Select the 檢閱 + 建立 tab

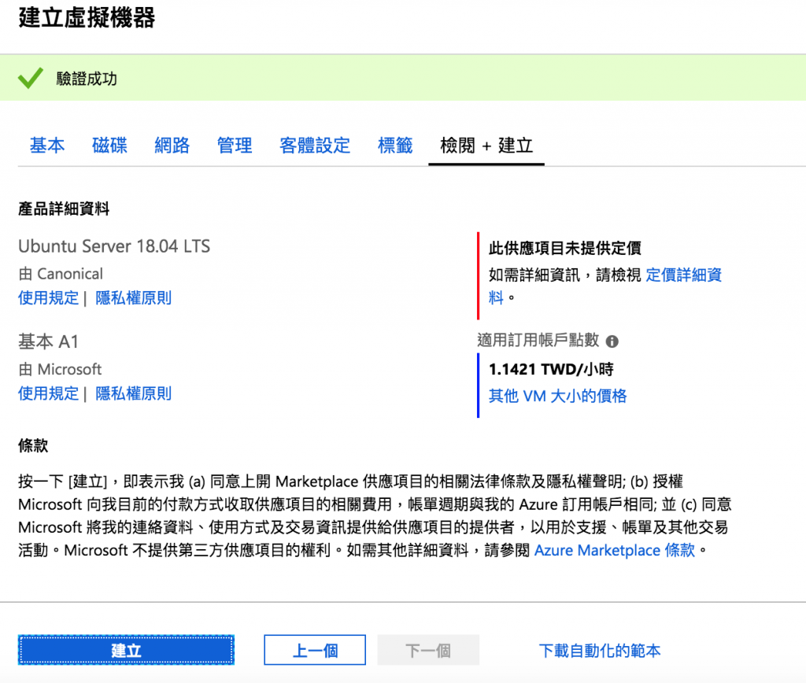pyautogui.click(x=486, y=146)
